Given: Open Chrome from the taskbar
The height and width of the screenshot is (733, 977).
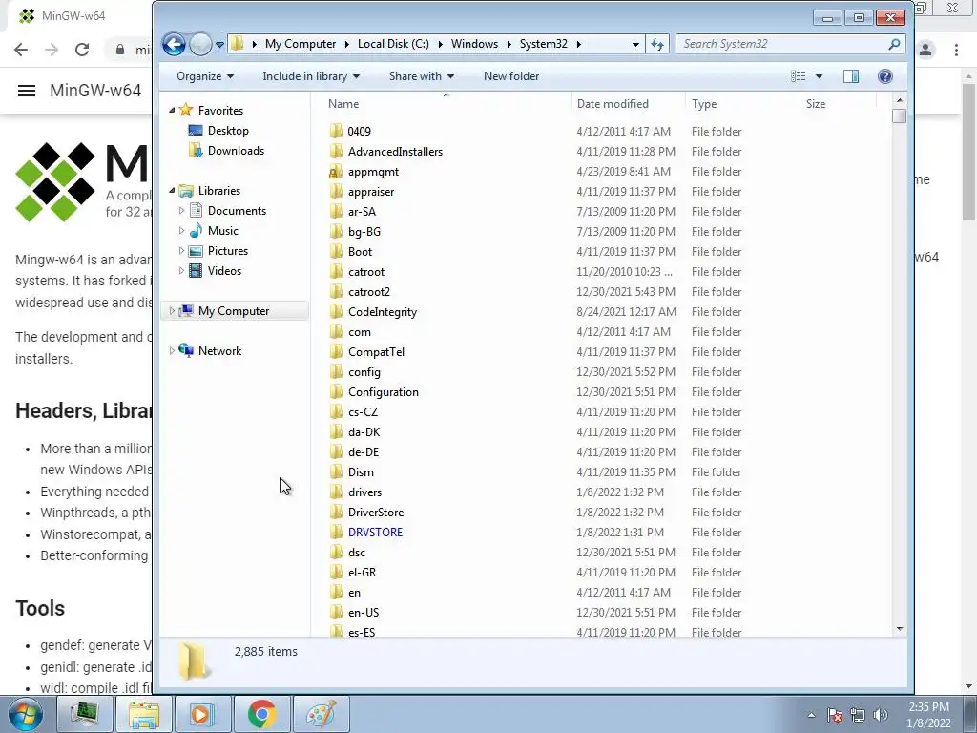Looking at the screenshot, I should click(261, 714).
